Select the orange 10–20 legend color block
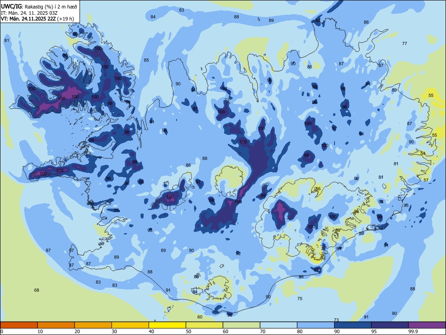446x335 pixels. 56,325
